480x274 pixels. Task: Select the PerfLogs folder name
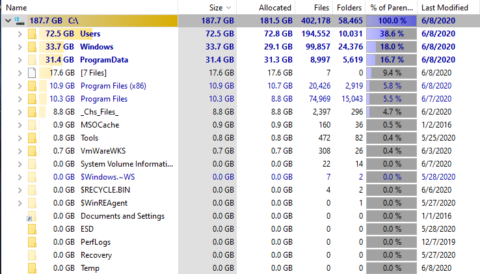pos(96,242)
